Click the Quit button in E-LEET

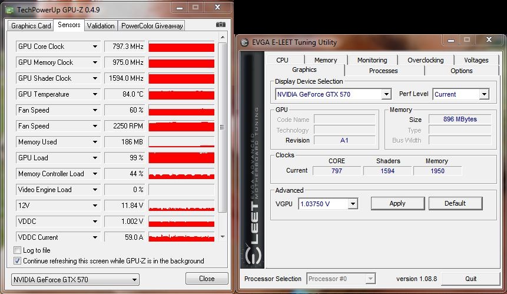pyautogui.click(x=470, y=279)
